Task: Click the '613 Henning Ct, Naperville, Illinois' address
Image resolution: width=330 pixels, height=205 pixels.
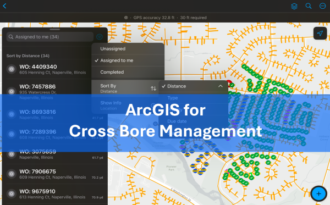Action: coord(52,197)
